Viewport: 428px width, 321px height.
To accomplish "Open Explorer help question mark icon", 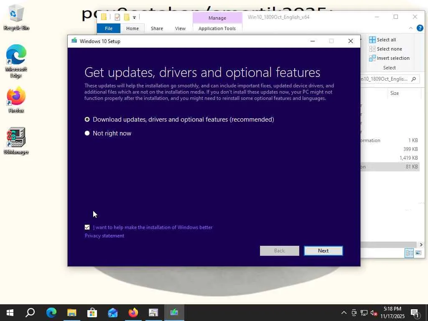I will (420, 28).
